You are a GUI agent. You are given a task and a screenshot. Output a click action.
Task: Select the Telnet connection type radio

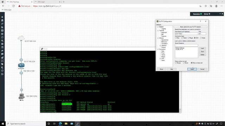pyautogui.click(x=182, y=38)
